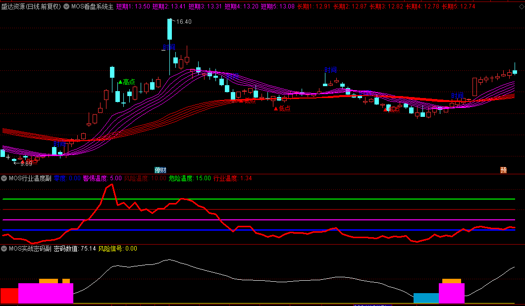
Task: Expand the MOS行业温度副 indicator menu arrow
Action: click(x=4, y=178)
